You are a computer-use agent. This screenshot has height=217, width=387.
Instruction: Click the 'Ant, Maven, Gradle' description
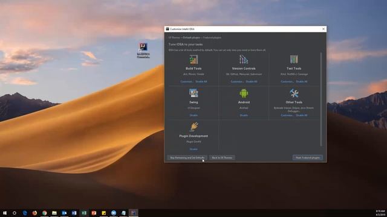pos(193,74)
